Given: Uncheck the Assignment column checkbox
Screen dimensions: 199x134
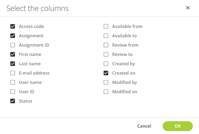Looking at the screenshot, I should pyautogui.click(x=13, y=36).
